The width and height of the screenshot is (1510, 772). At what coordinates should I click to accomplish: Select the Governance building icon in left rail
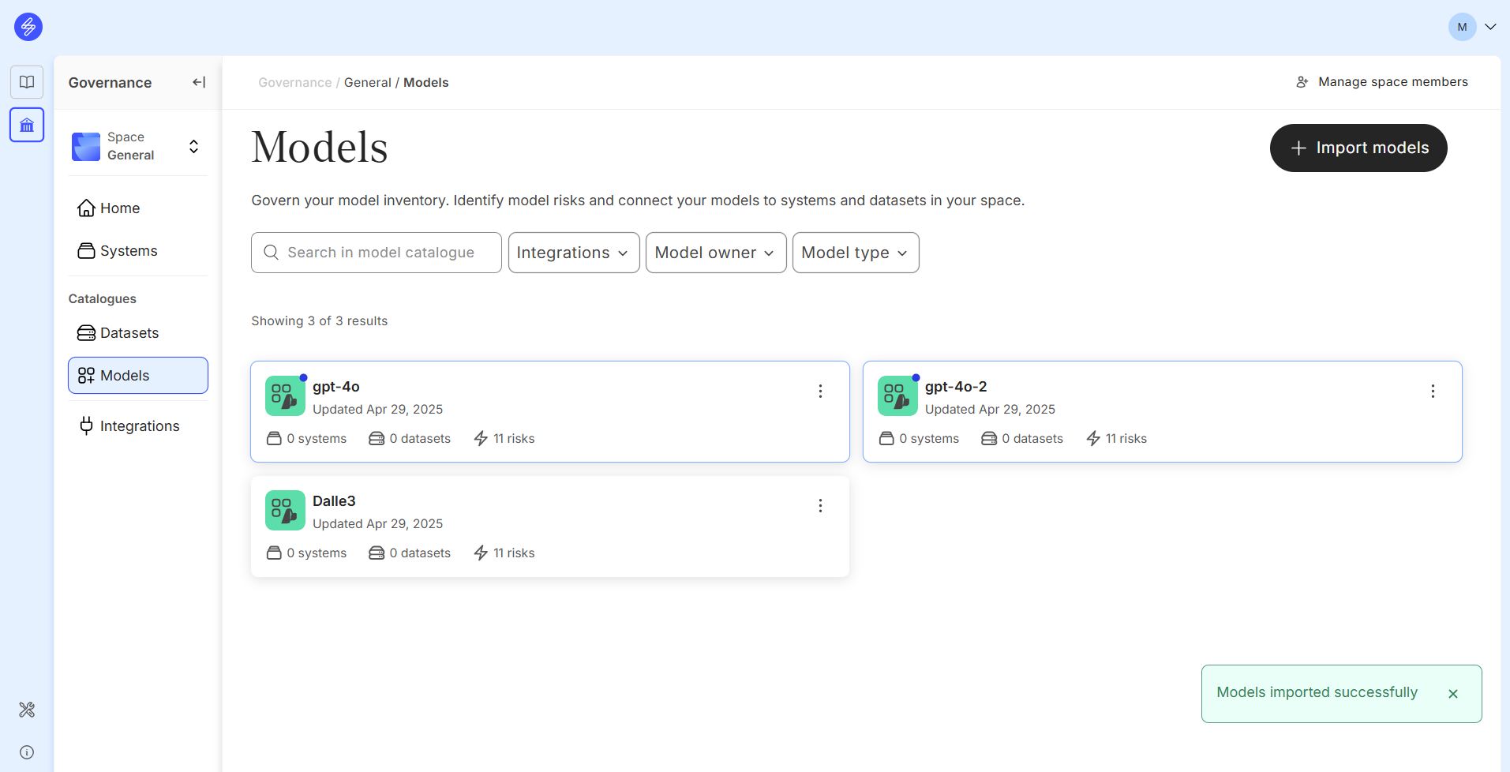coord(27,125)
